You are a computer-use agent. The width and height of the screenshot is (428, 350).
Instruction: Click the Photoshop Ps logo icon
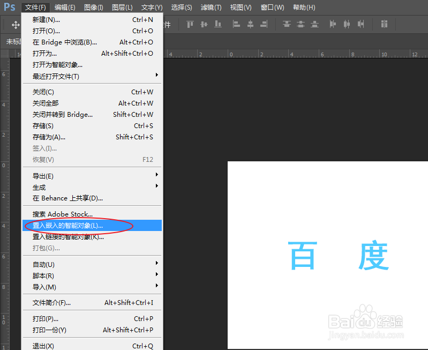[9, 6]
